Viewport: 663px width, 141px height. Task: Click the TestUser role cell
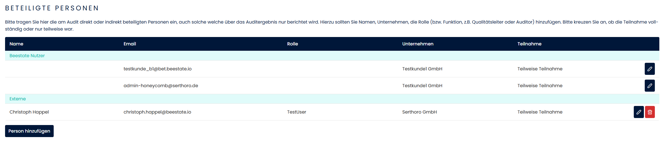click(x=297, y=112)
